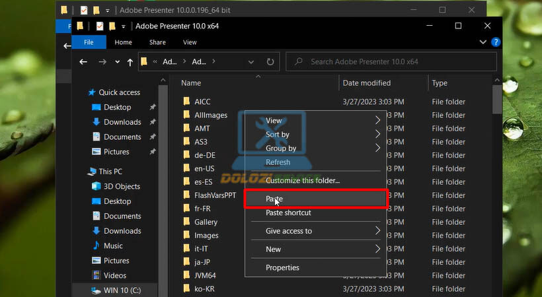This screenshot has width=542, height=297.
Task: Expand the ribbon with the chevron
Action: (483, 42)
